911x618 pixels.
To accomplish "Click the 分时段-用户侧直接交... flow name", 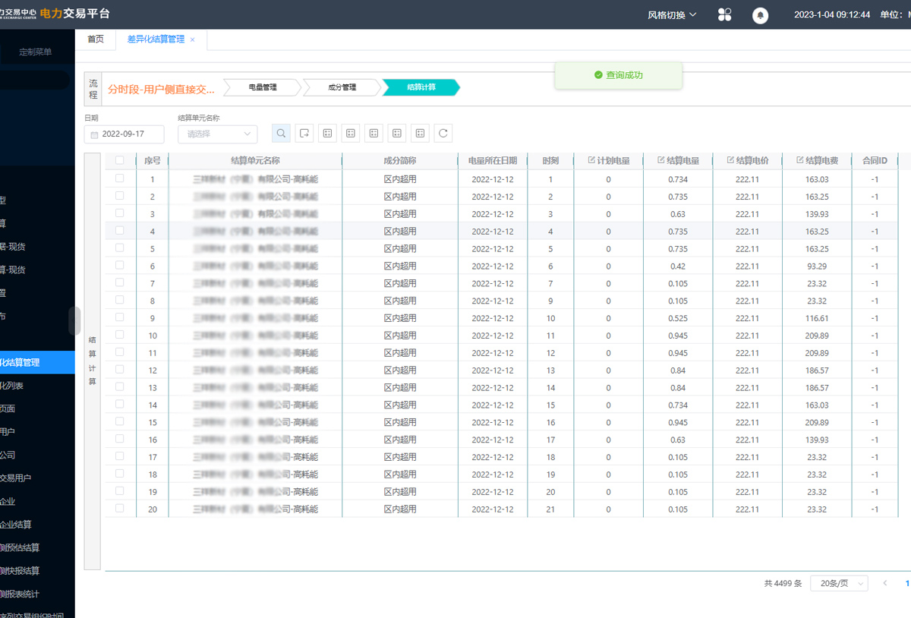I will click(161, 89).
